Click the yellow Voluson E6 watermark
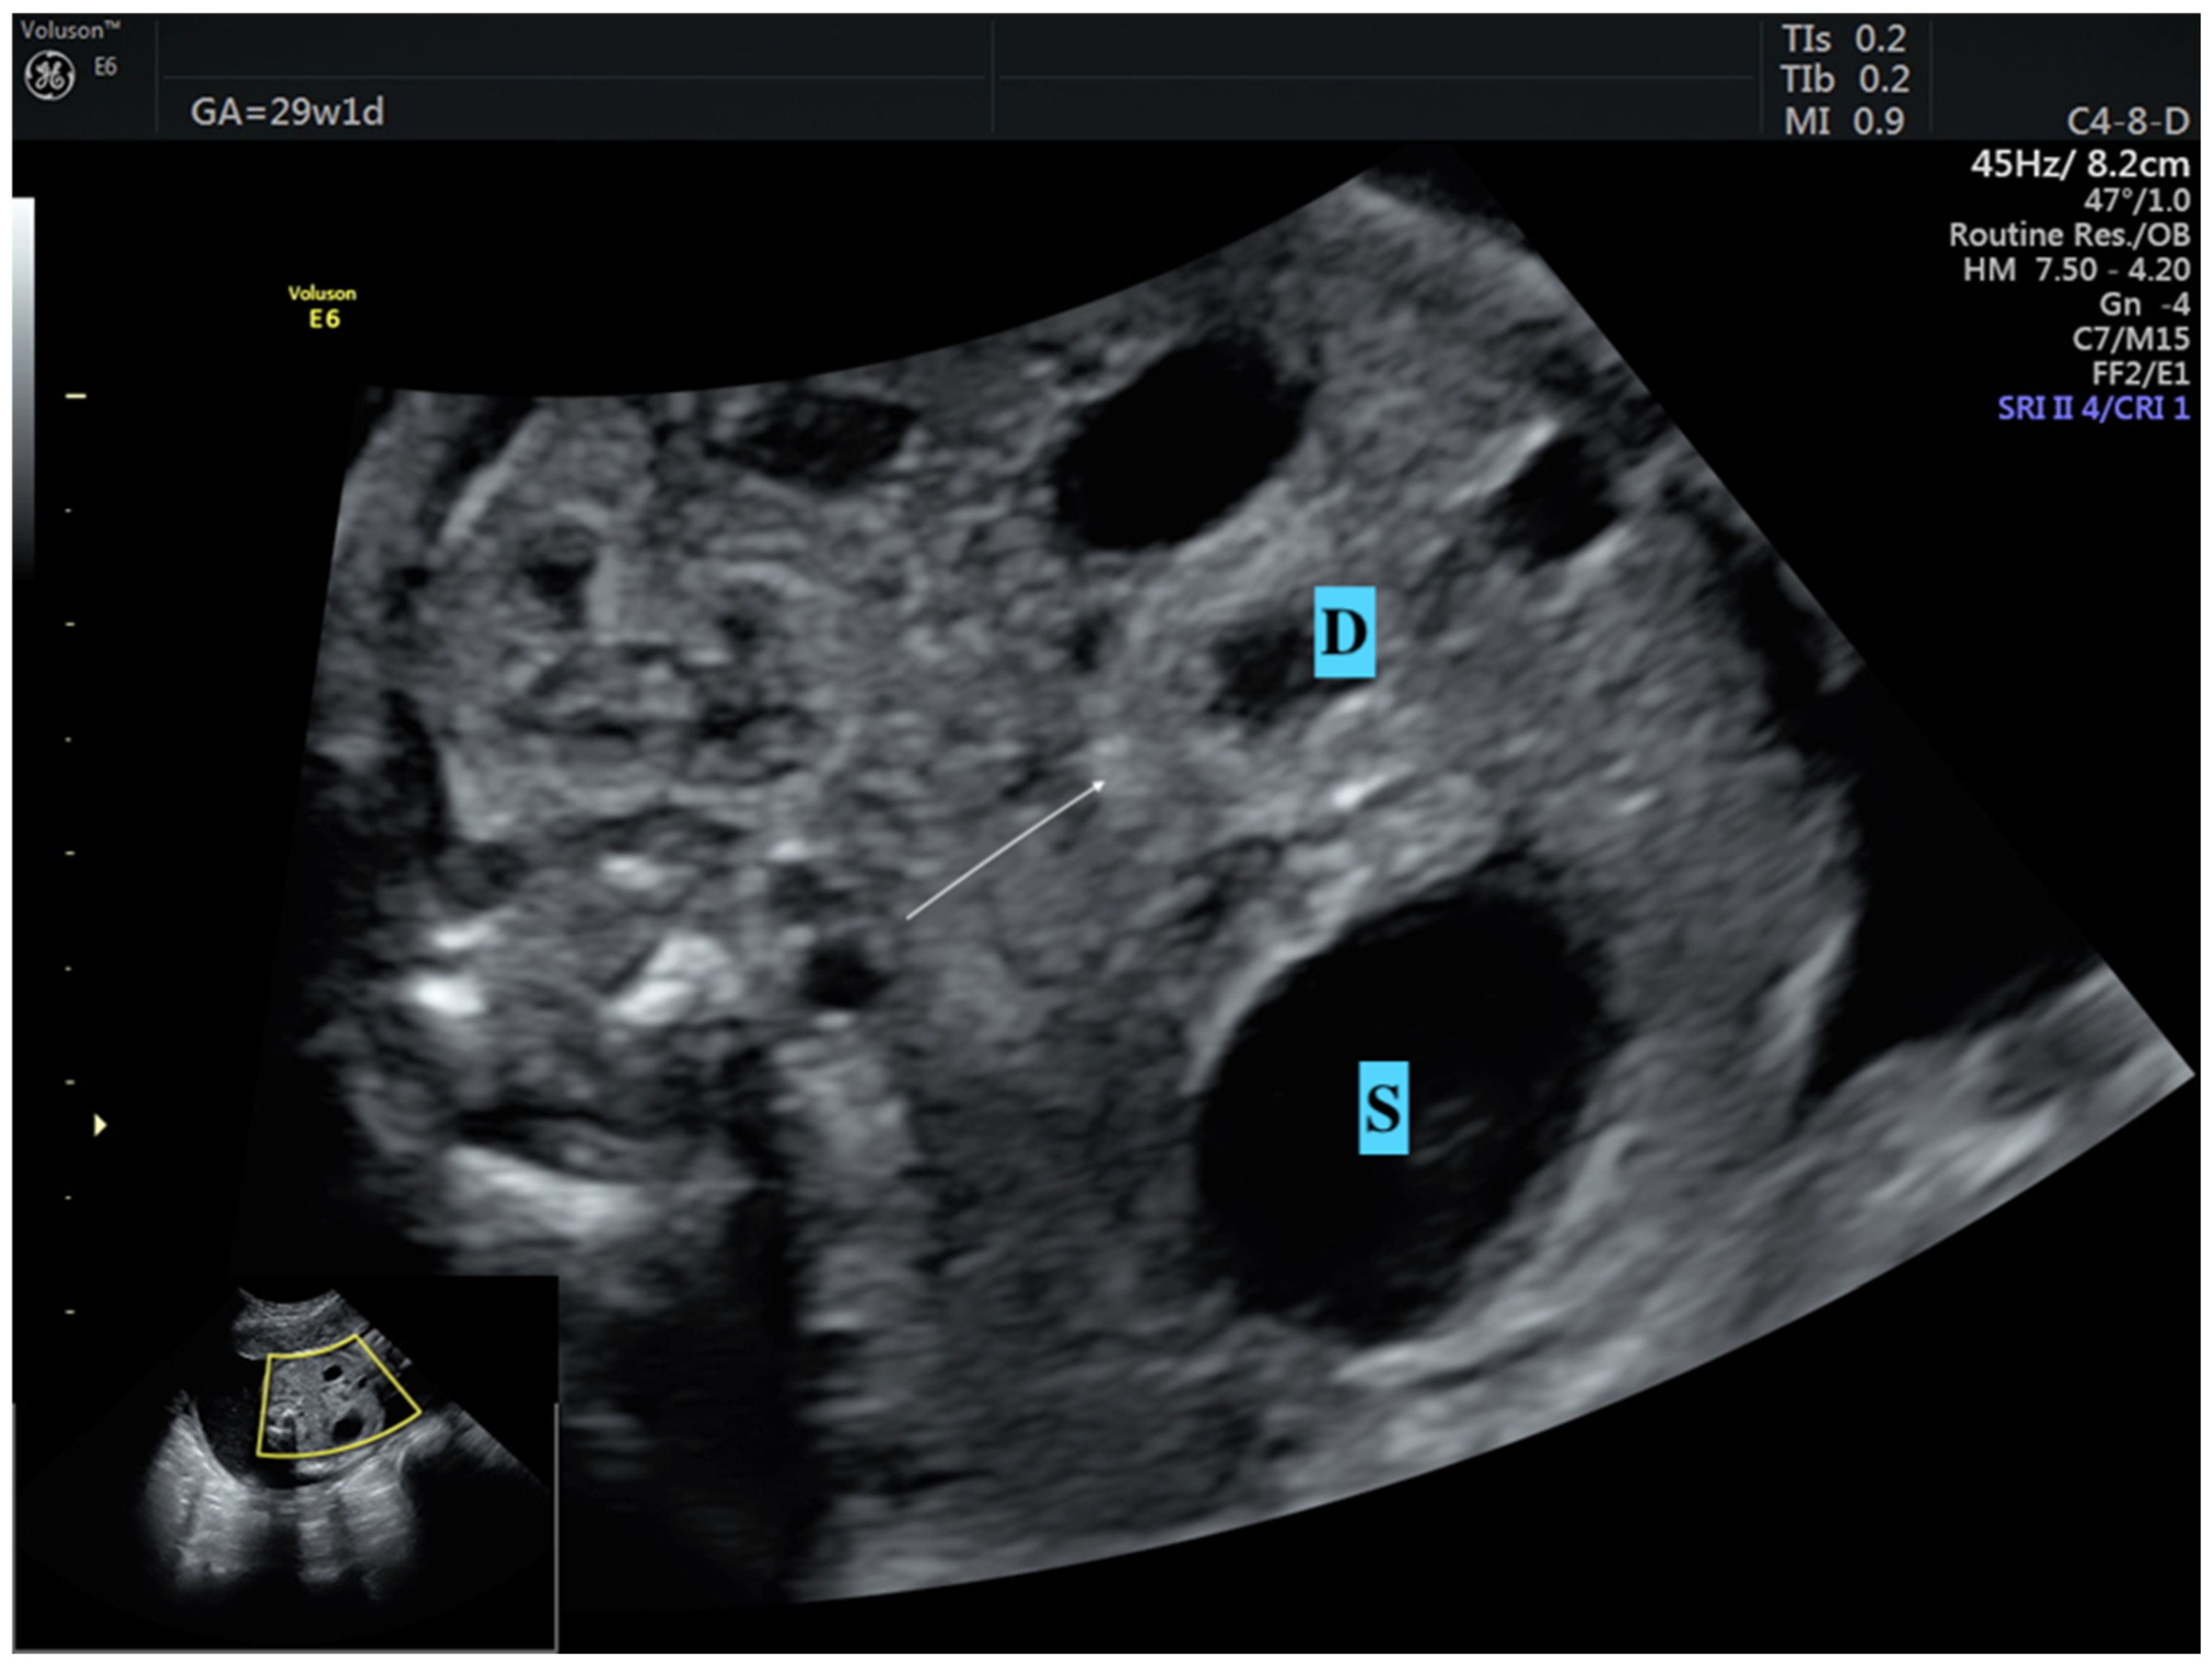The image size is (2212, 1667). coord(322,306)
